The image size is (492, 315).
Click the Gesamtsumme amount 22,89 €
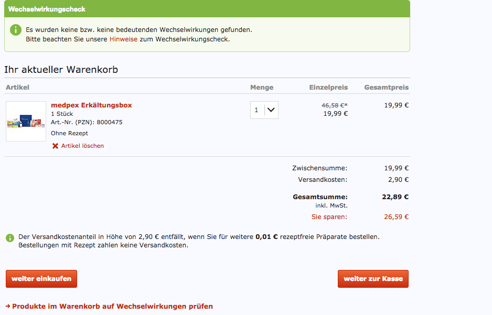click(x=395, y=197)
